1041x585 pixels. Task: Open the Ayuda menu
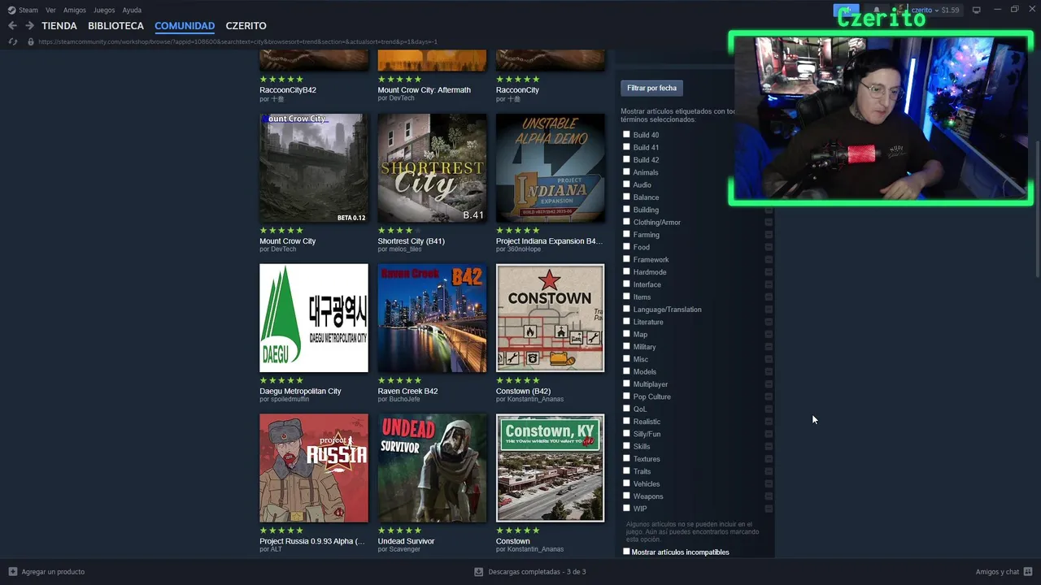pyautogui.click(x=132, y=10)
